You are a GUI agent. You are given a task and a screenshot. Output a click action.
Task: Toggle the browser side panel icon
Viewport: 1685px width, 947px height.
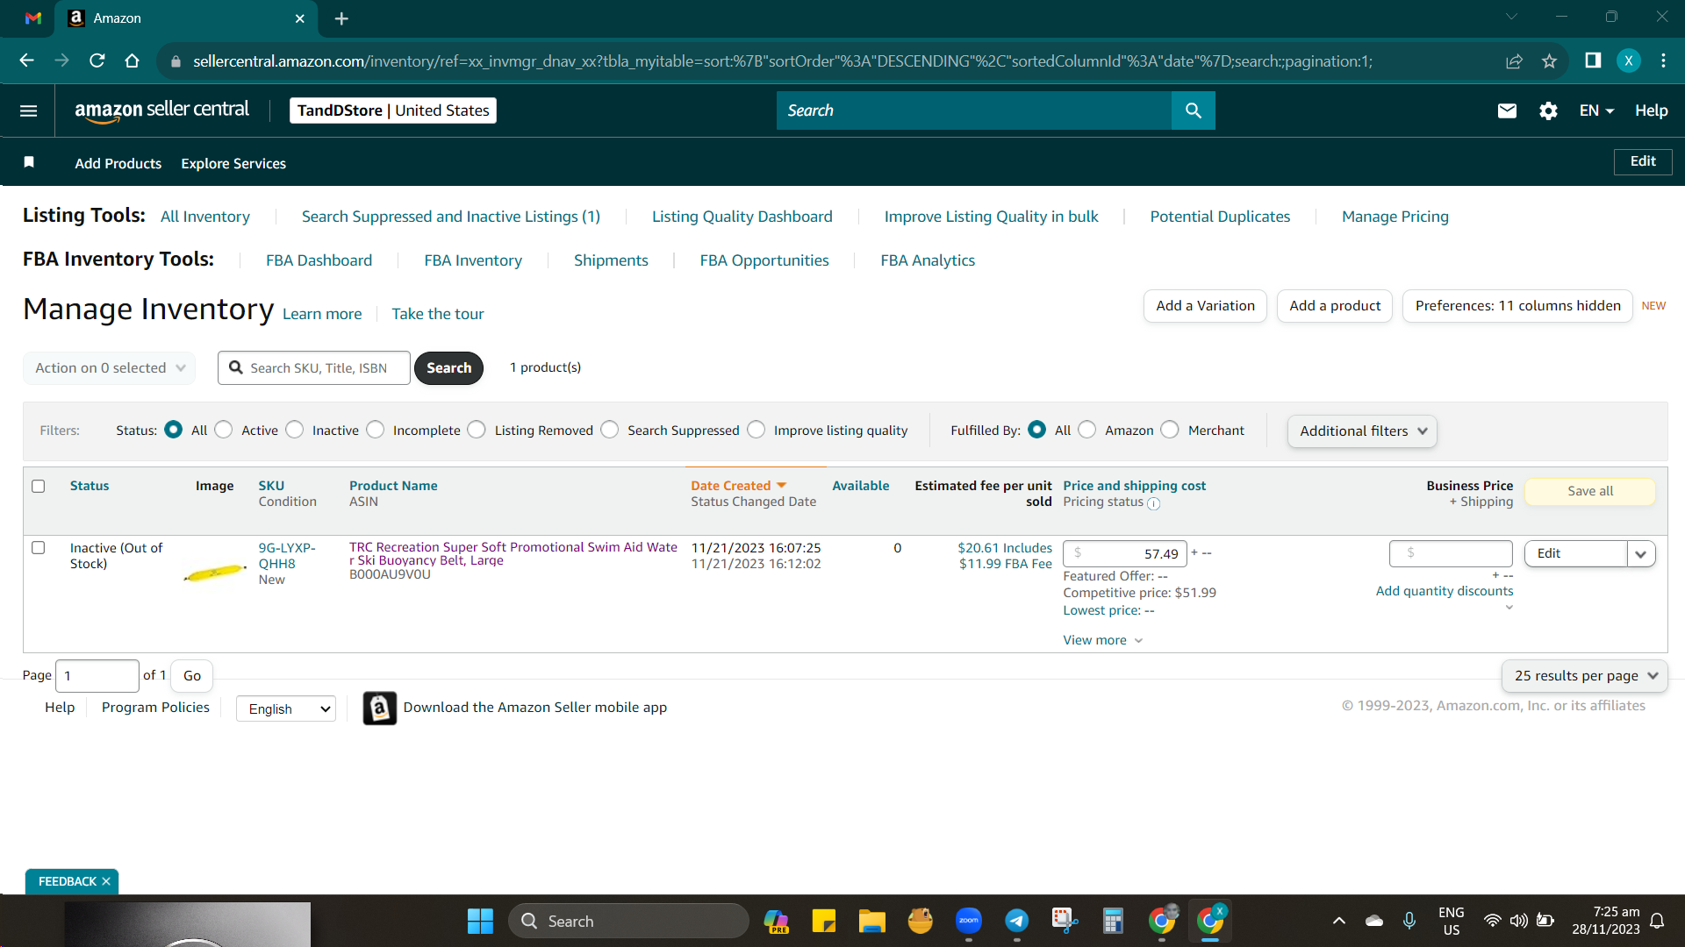pos(1593,61)
